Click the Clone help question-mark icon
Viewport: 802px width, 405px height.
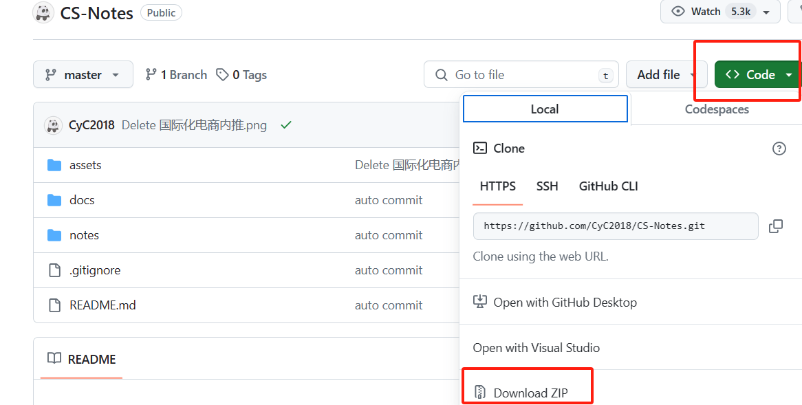[x=779, y=149]
